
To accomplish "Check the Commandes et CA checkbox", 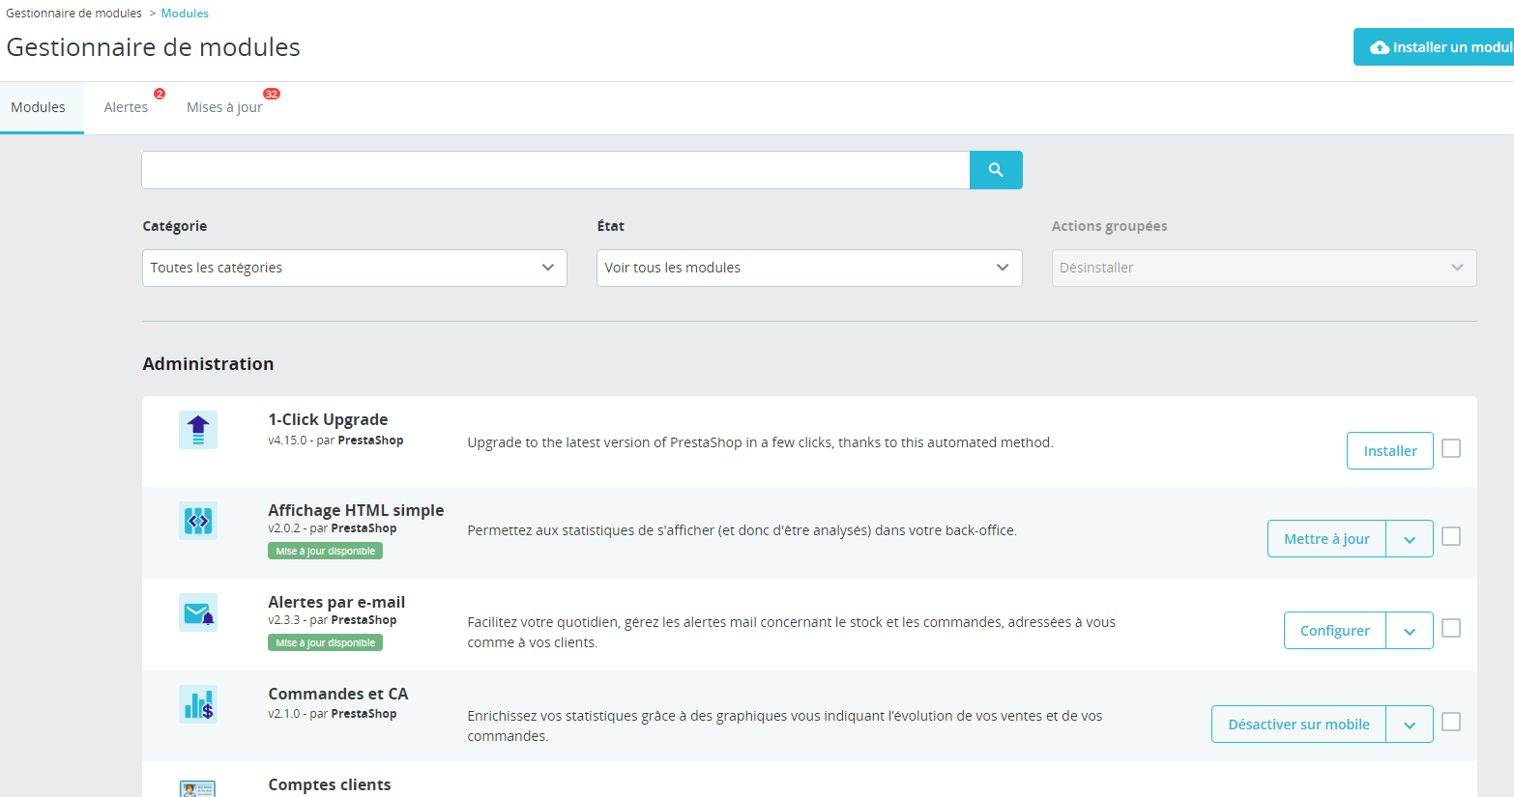I will point(1451,721).
